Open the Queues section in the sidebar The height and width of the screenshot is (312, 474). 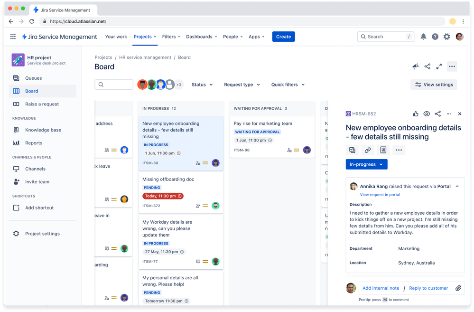[x=33, y=77]
